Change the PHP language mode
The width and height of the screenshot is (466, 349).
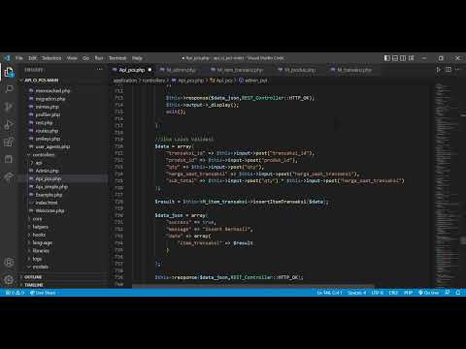point(408,293)
